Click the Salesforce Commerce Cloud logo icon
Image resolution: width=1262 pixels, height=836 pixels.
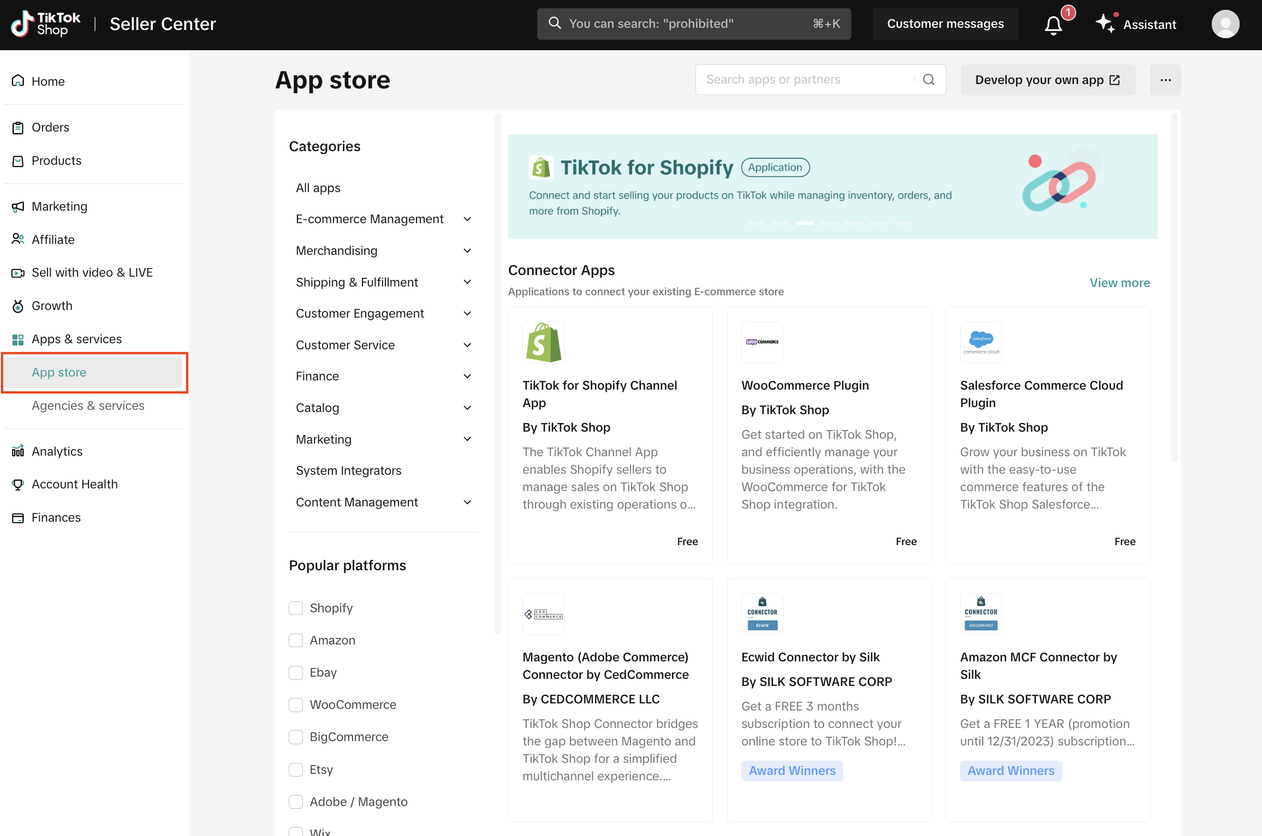[x=981, y=342]
